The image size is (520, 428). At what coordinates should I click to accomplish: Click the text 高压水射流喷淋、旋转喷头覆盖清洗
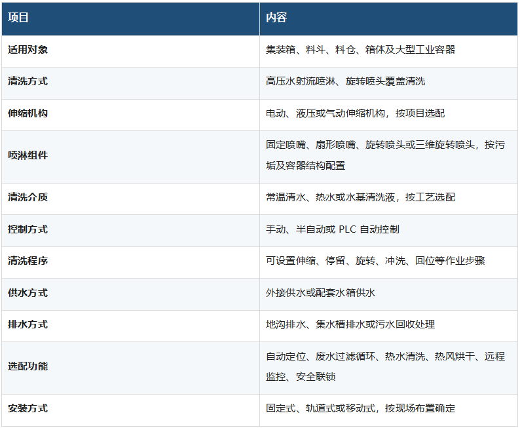pyautogui.click(x=345, y=81)
